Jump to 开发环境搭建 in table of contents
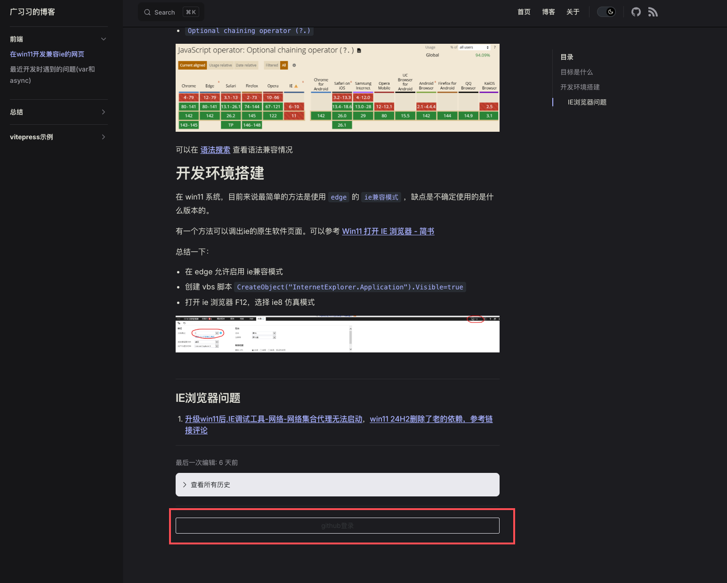727x583 pixels. pyautogui.click(x=580, y=87)
